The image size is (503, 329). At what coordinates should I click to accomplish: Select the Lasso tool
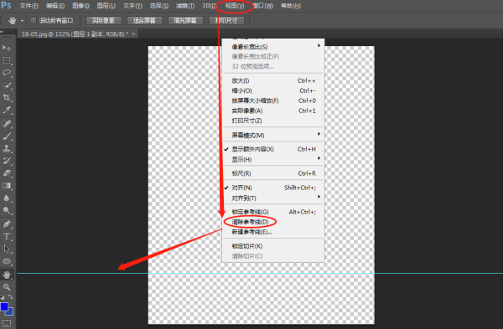(7, 73)
